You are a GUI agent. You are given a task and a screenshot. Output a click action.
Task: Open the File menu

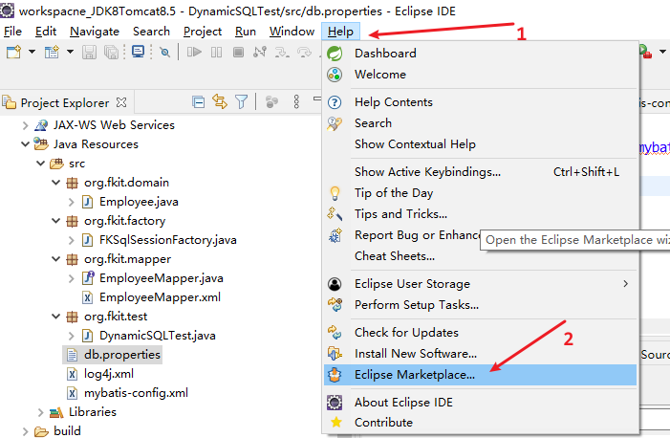tap(12, 32)
